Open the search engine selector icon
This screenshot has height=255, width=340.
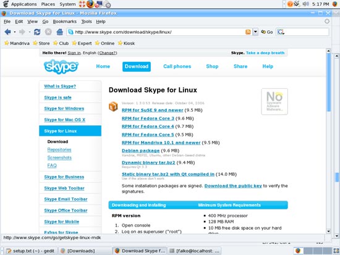coord(281,32)
